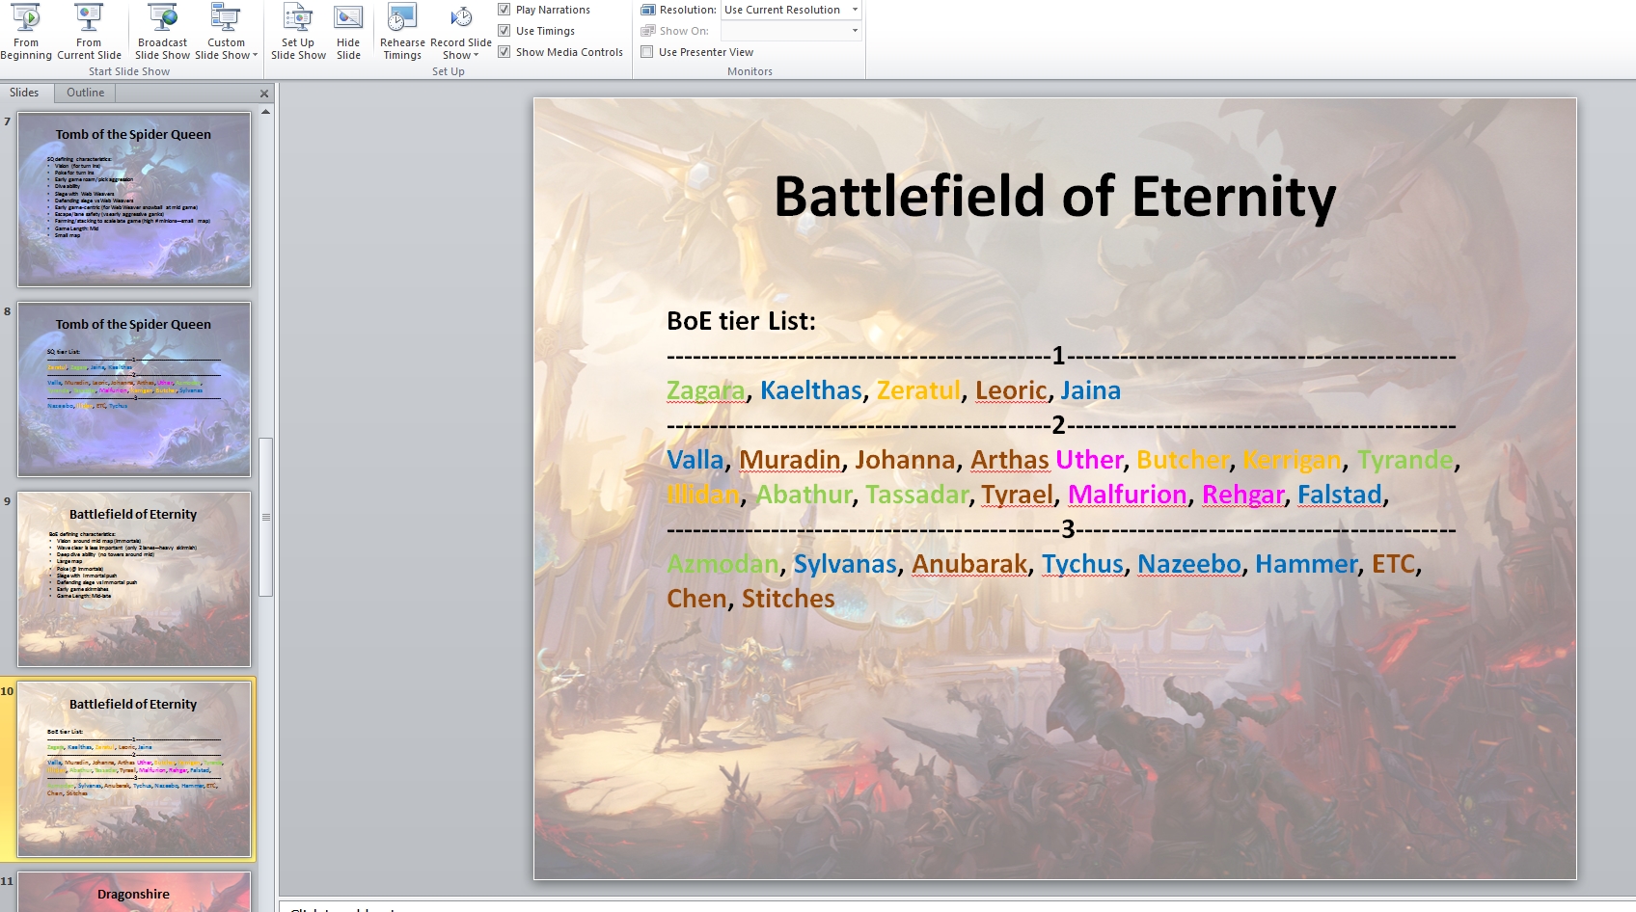Switch to the Outline tab
Screen dimensions: 1636x912
tap(85, 93)
